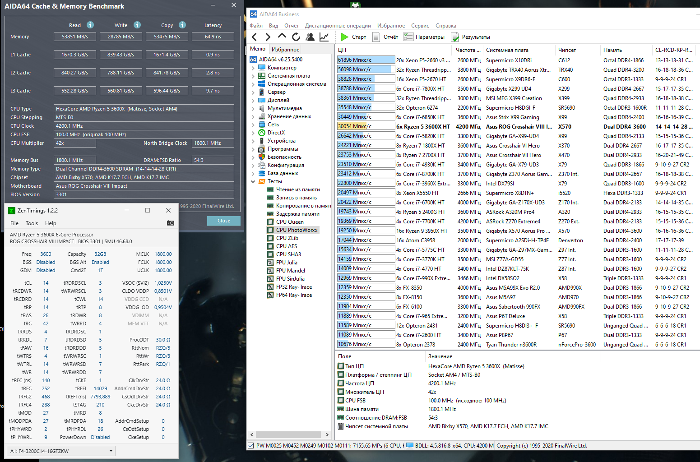The image size is (700, 462).
Task: Open ZenTimings File menu
Action: pos(14,223)
